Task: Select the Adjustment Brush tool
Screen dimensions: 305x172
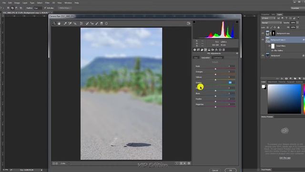Action: [x=97, y=23]
